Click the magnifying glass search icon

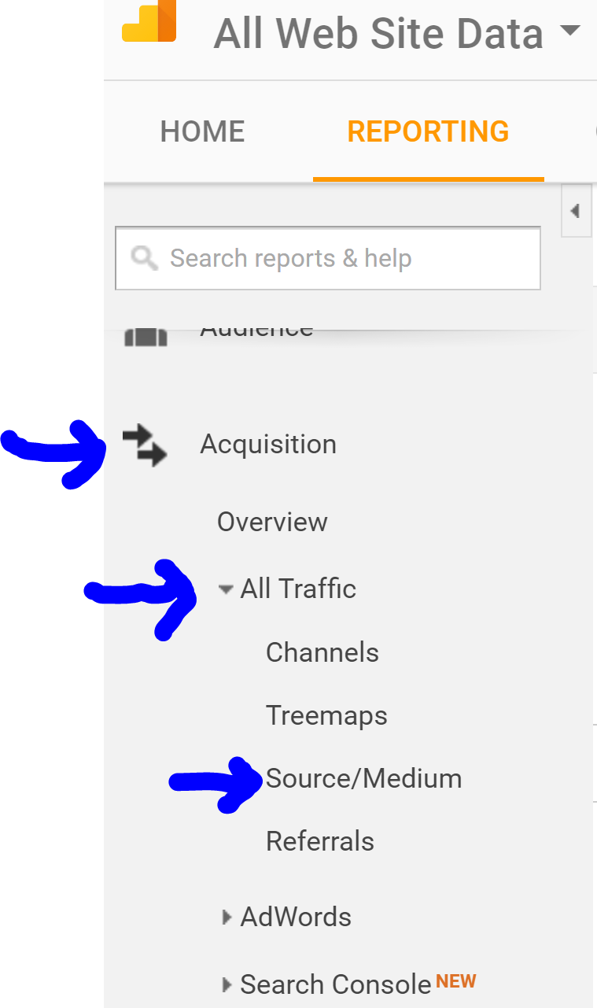click(144, 258)
